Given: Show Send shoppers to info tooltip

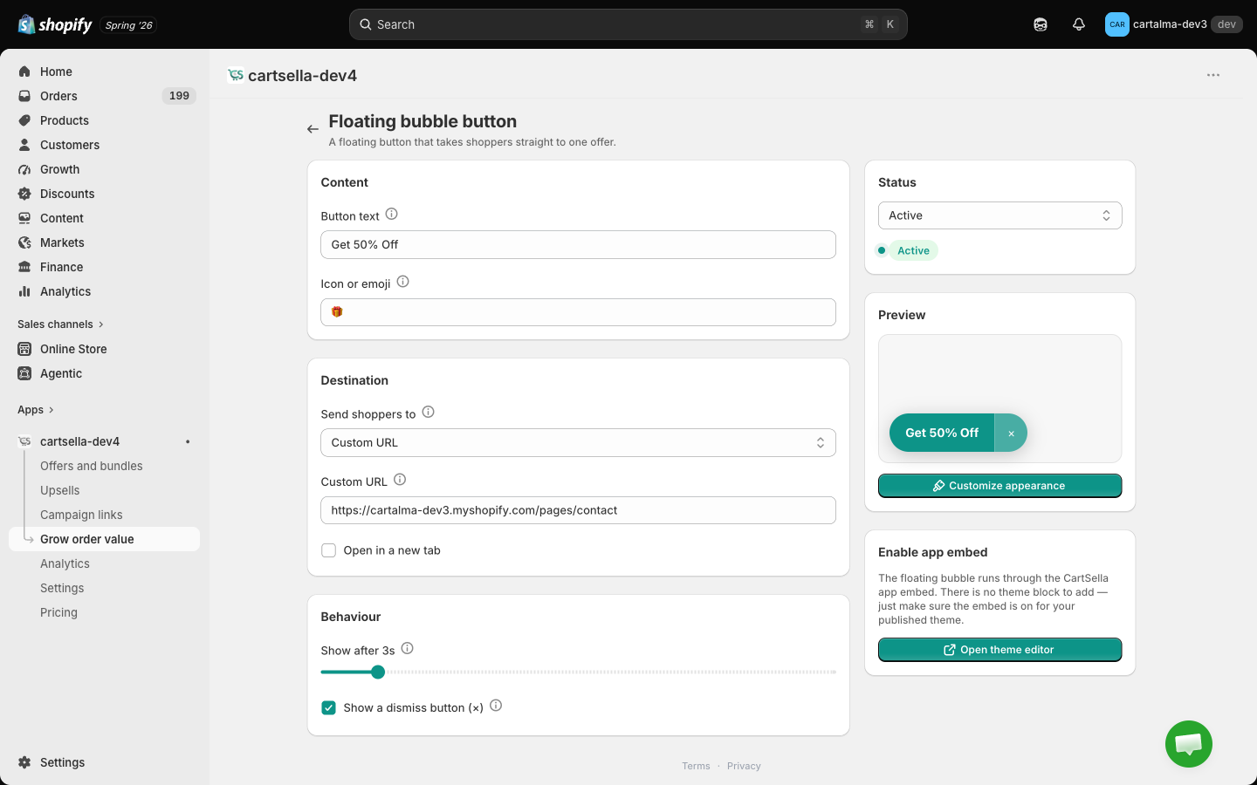Looking at the screenshot, I should point(428,412).
